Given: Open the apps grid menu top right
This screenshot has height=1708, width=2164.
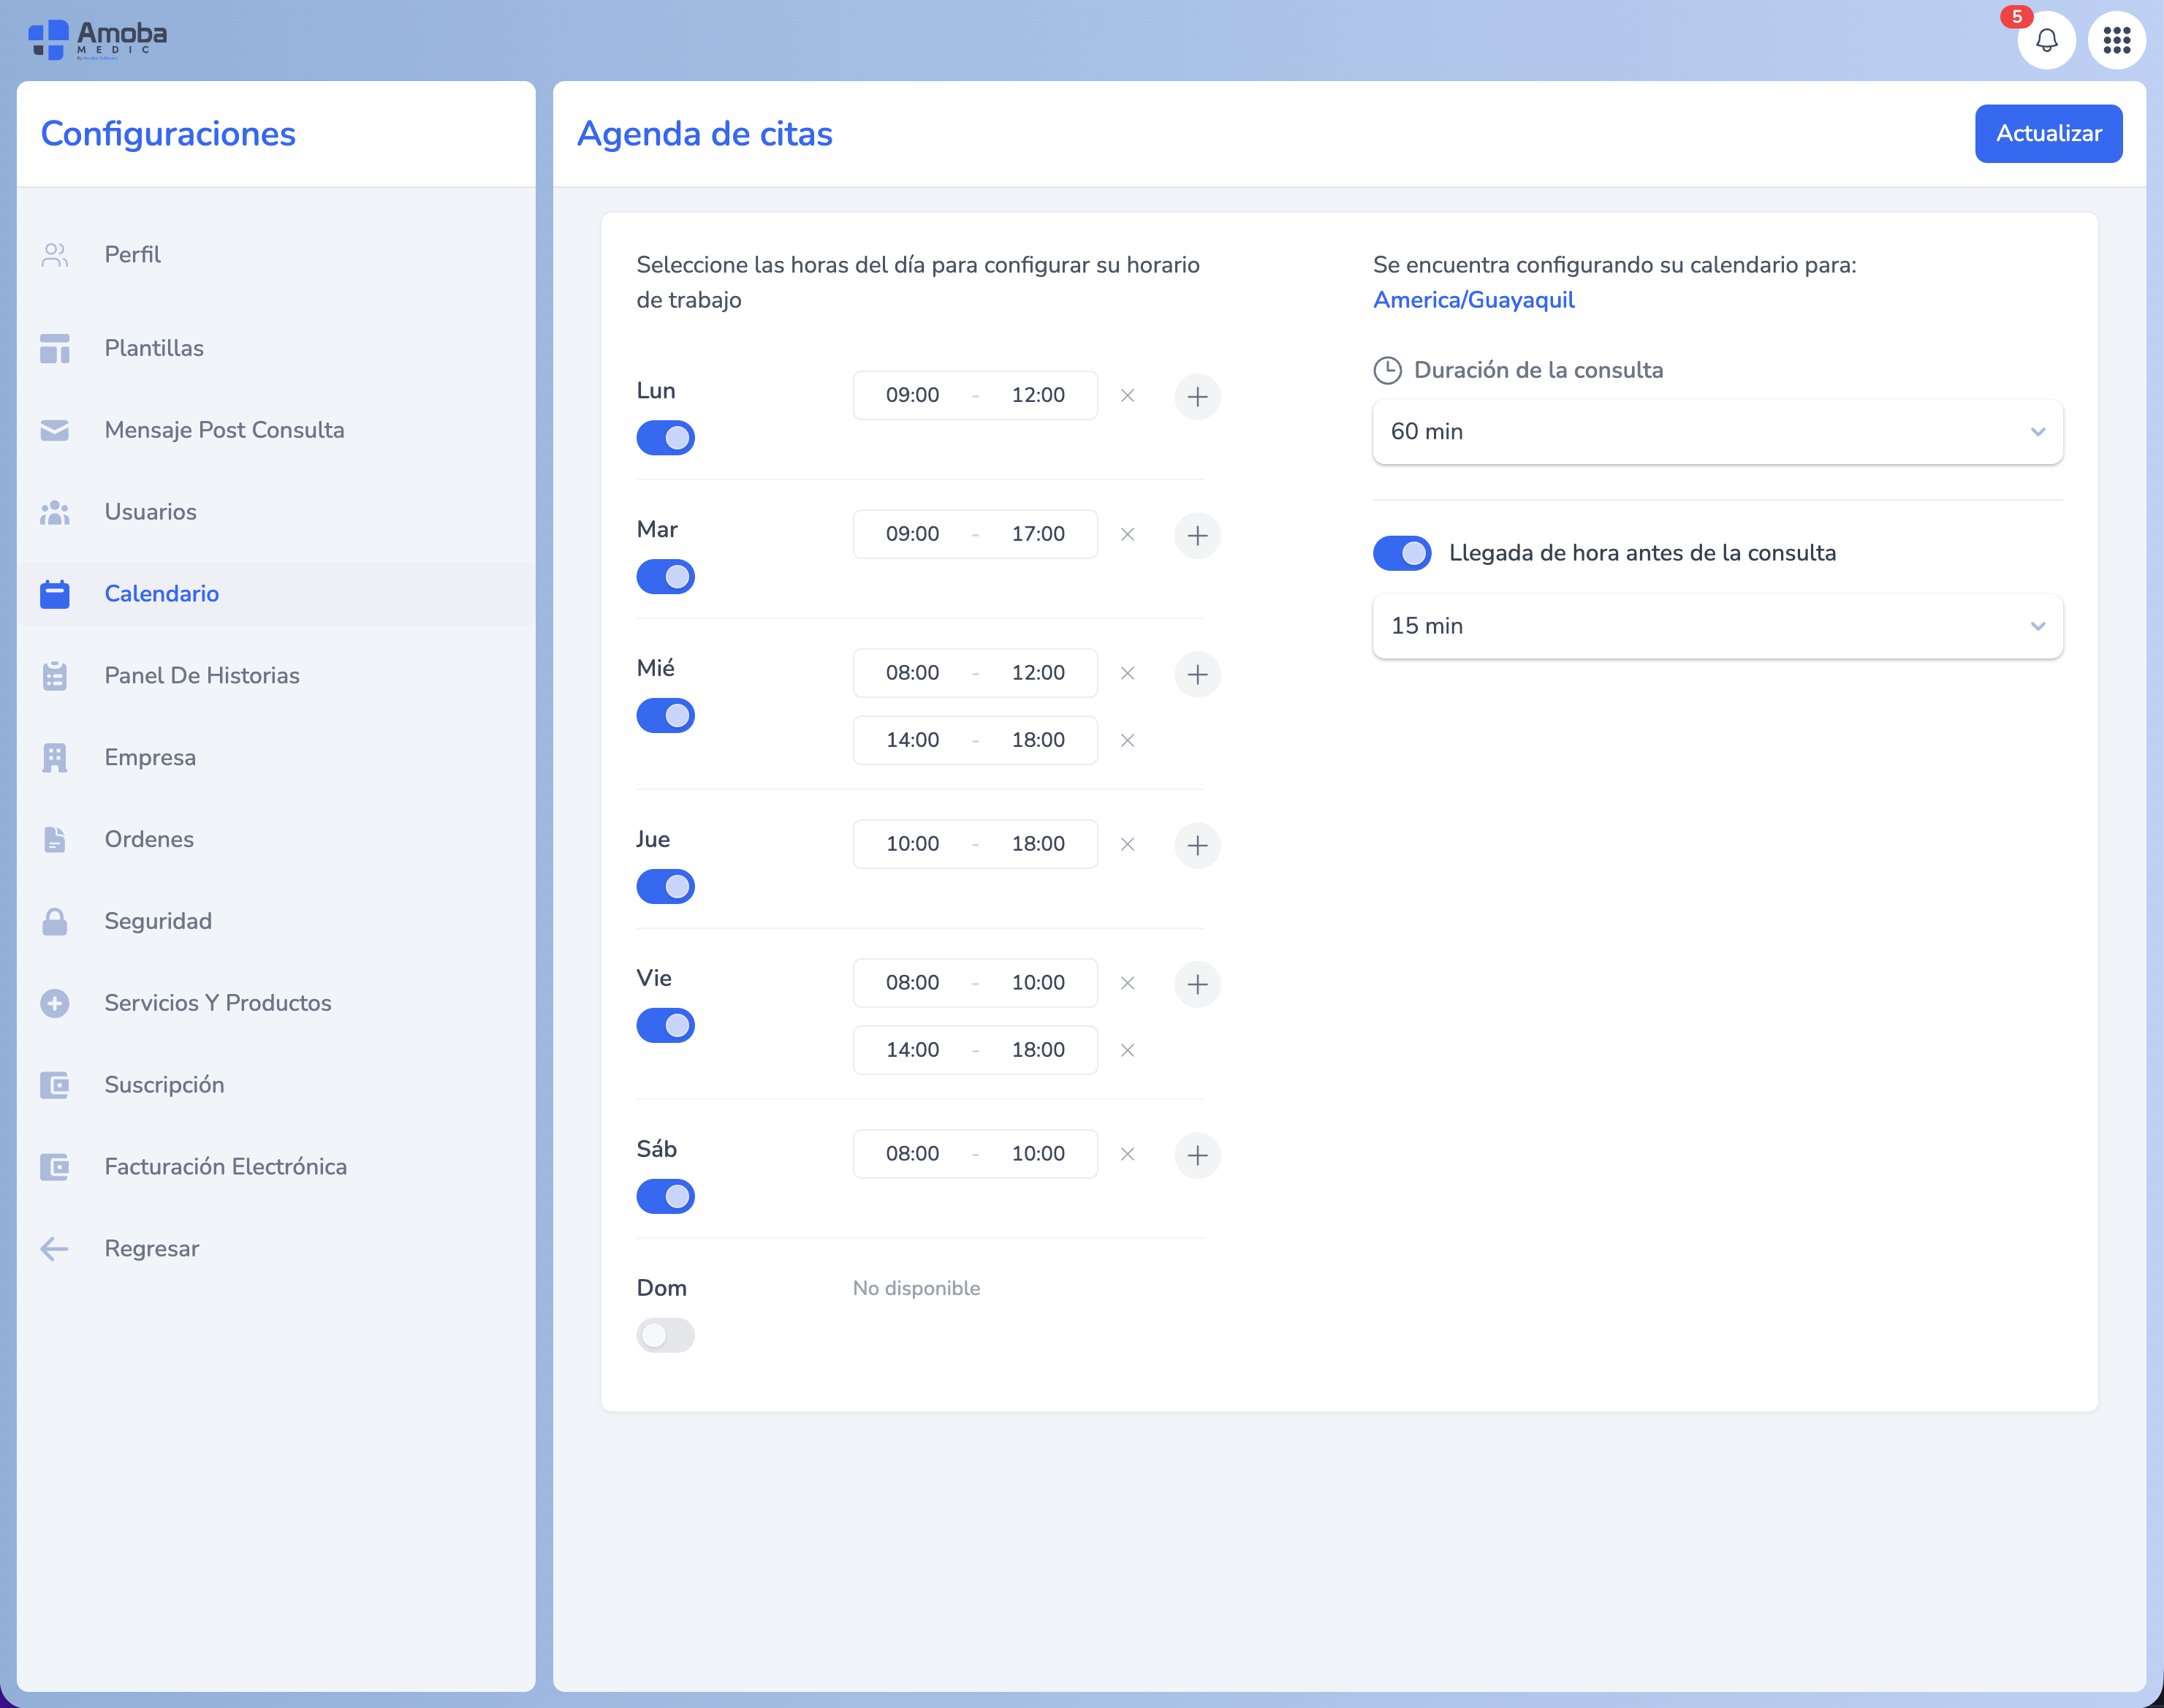Looking at the screenshot, I should point(2117,41).
